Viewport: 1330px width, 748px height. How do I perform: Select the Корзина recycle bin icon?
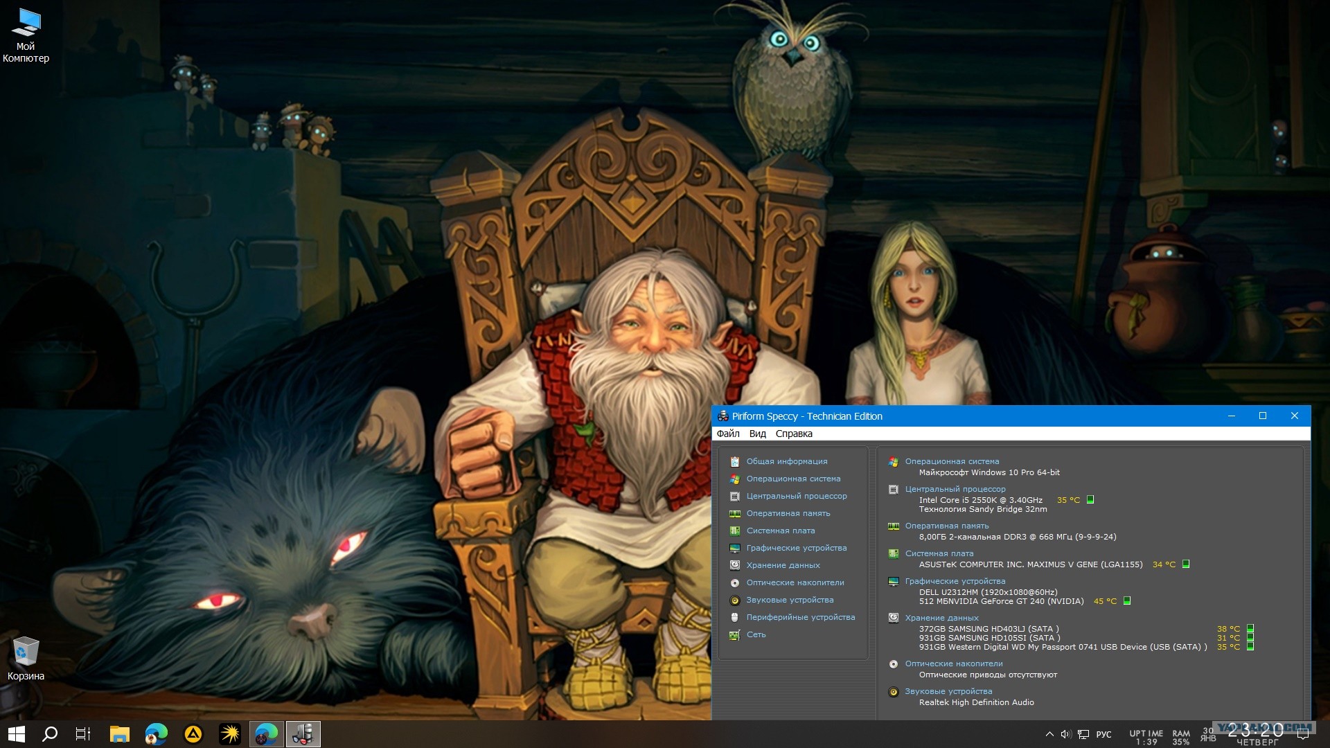click(26, 659)
